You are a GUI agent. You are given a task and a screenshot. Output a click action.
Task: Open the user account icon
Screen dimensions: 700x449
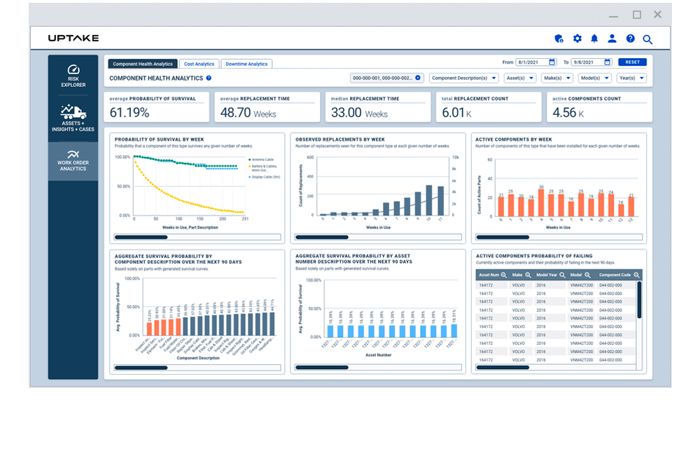[612, 39]
